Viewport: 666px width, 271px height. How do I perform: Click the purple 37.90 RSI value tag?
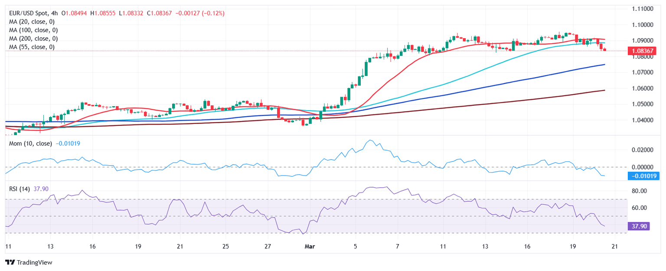point(638,226)
